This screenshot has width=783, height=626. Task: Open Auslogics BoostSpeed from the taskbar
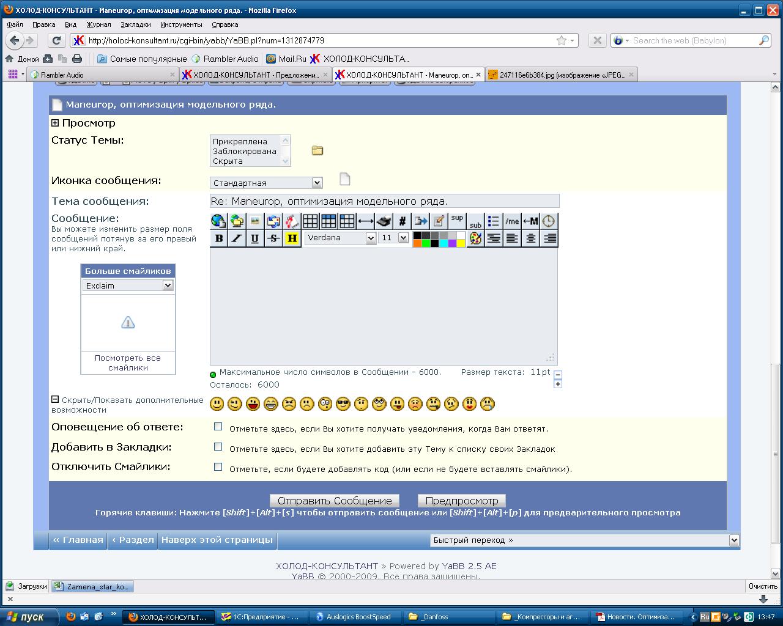coord(355,617)
